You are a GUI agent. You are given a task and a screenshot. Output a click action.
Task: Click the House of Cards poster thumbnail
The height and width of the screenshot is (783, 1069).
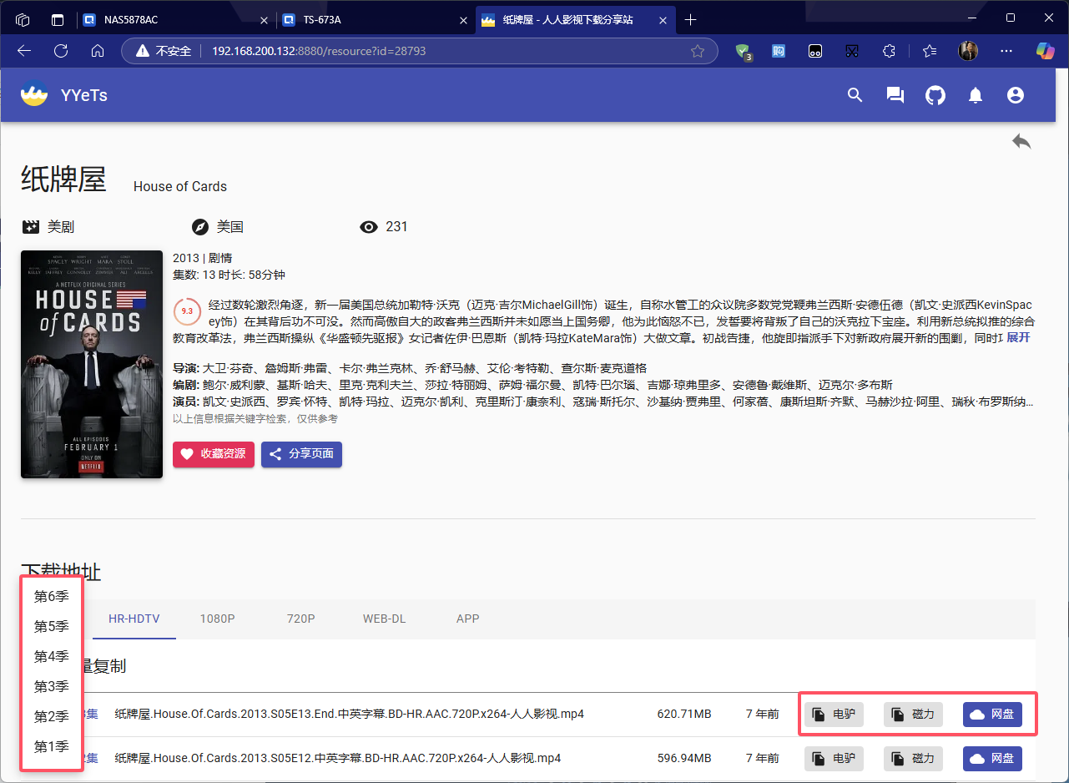[x=92, y=364]
